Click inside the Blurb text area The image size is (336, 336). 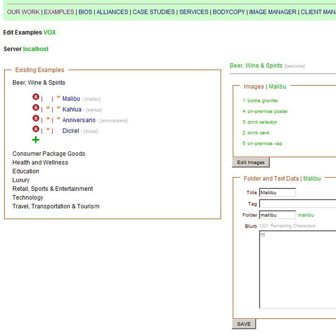coord(297,269)
